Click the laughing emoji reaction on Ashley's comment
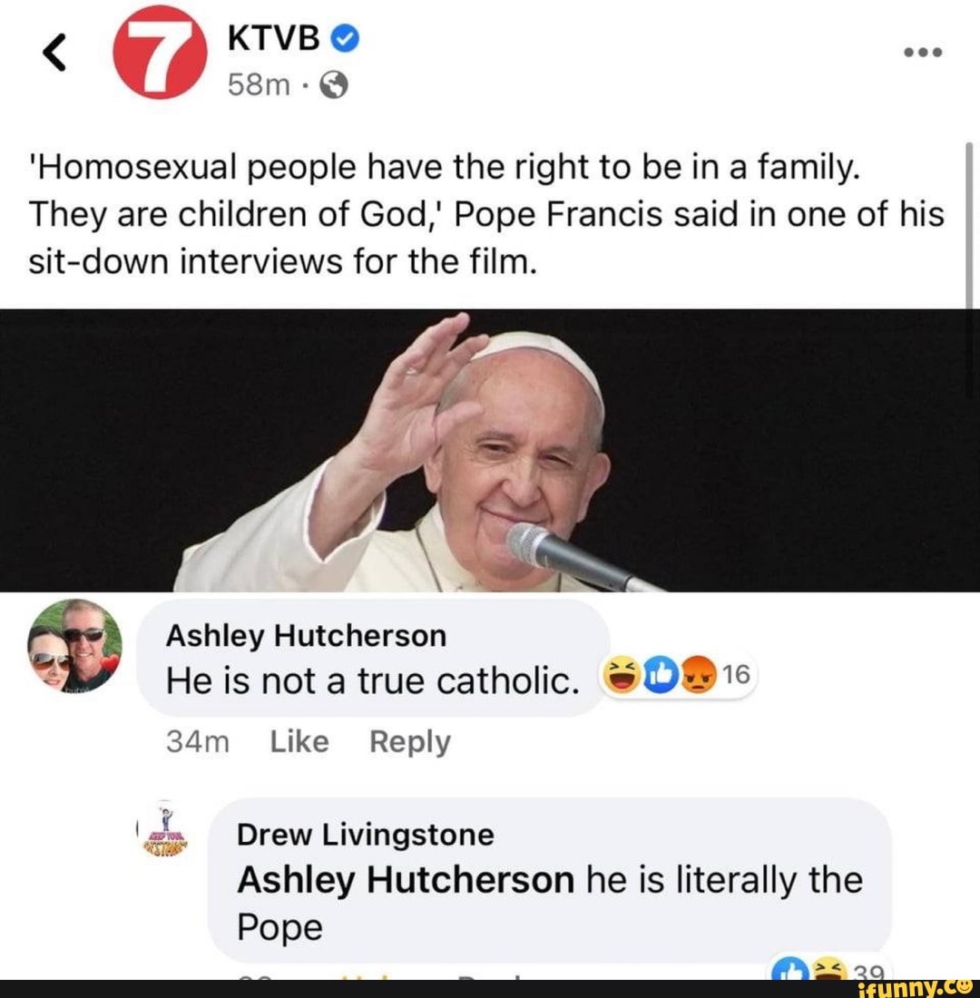 click(622, 675)
